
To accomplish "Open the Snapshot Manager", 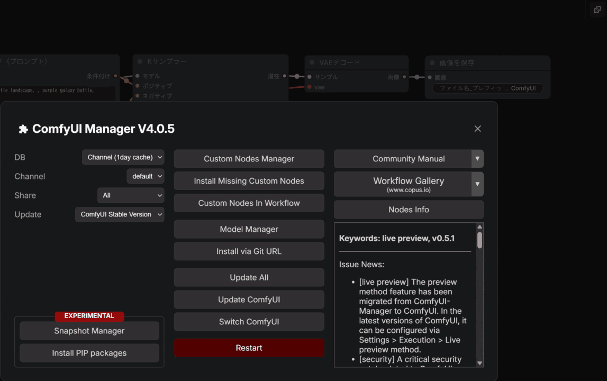I will 89,331.
